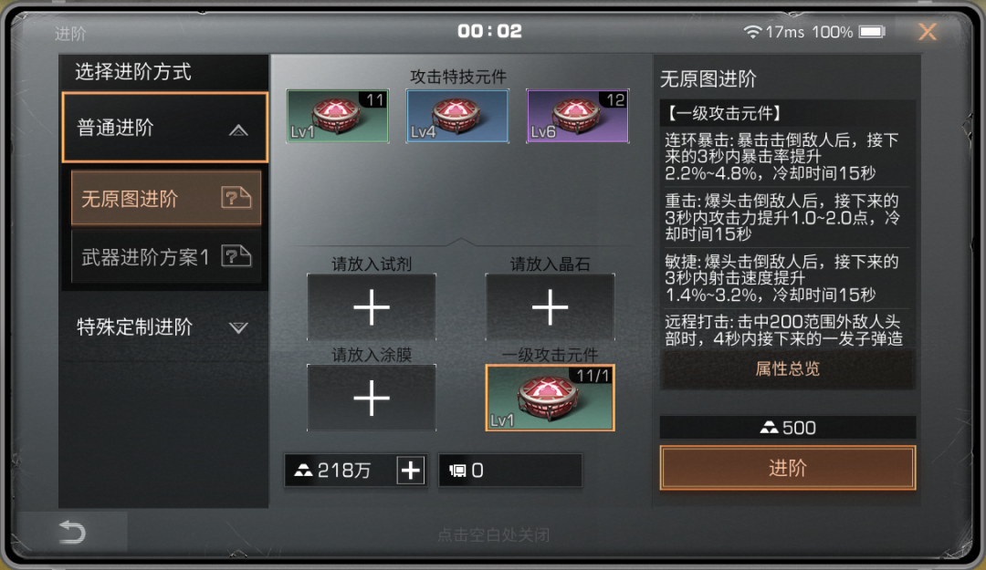Screen dimensions: 986x570
Task: Select the Lv6 purple attack component
Action: (577, 116)
